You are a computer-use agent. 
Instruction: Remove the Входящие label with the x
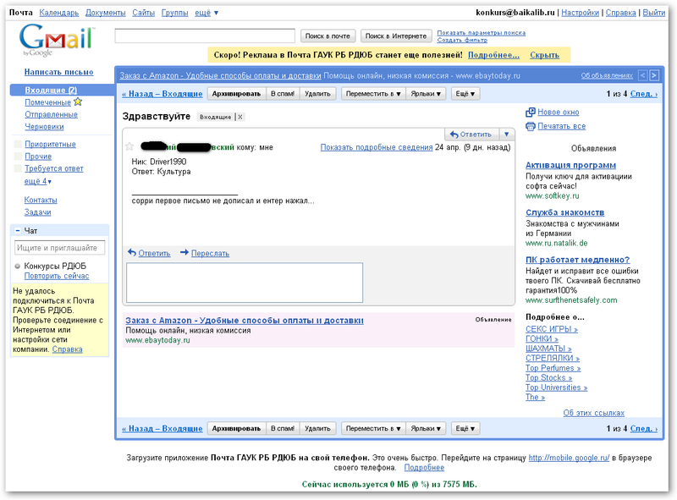(x=239, y=117)
